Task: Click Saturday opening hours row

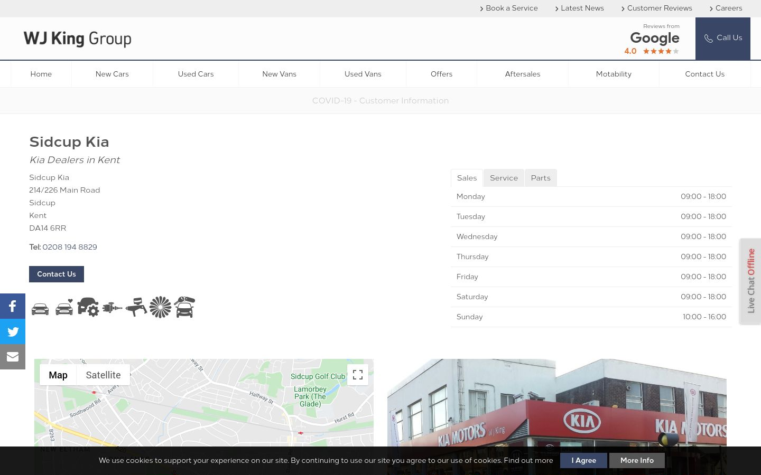Action: [x=591, y=297]
